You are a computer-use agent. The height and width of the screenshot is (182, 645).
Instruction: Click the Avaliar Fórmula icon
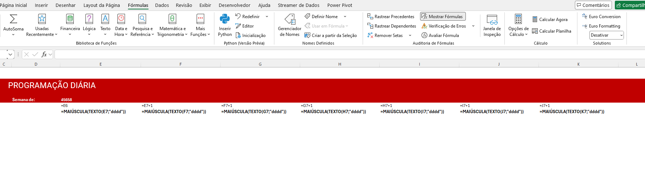424,36
